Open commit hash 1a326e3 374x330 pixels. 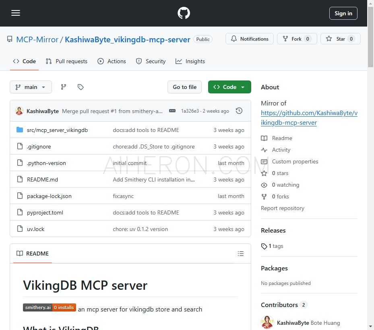click(x=190, y=111)
